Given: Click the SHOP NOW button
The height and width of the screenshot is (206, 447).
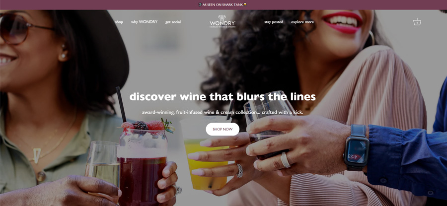Looking at the screenshot, I should tap(223, 129).
